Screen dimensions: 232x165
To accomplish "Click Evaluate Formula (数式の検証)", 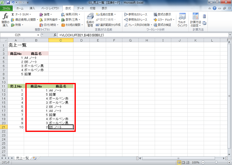I will click(162, 25).
